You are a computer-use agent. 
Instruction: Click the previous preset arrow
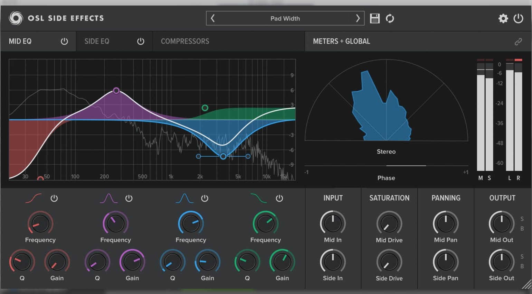(x=212, y=18)
